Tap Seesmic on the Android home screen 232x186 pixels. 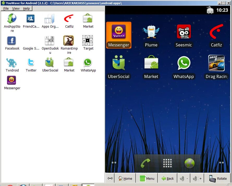coord(184,35)
